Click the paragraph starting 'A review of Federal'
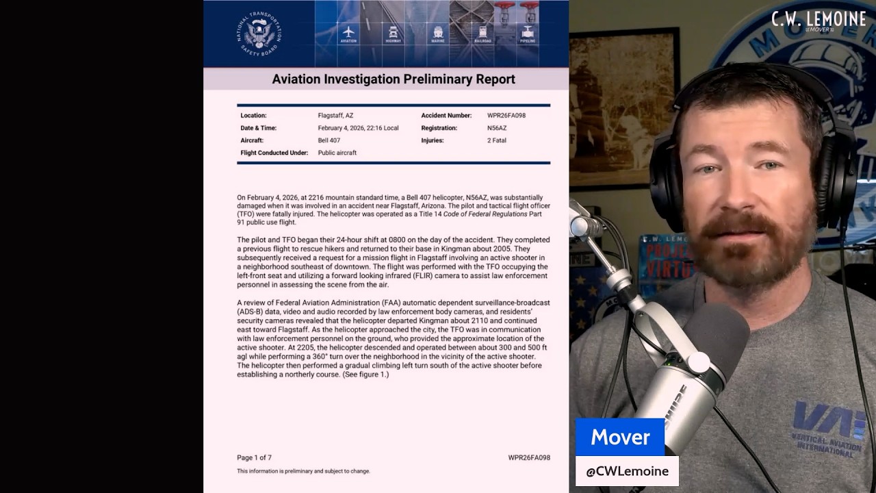The width and height of the screenshot is (876, 493). point(394,339)
